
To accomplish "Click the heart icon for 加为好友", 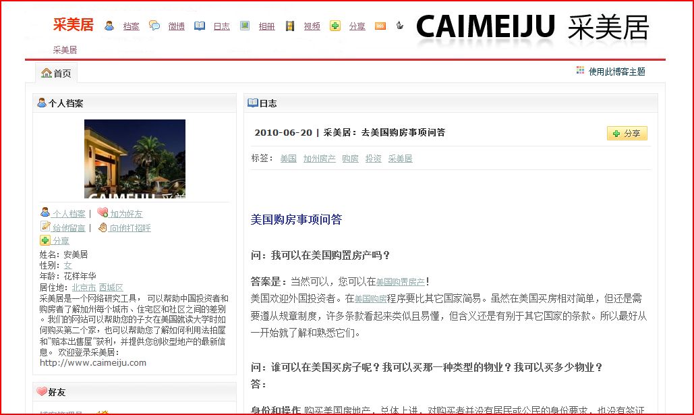I will click(103, 213).
